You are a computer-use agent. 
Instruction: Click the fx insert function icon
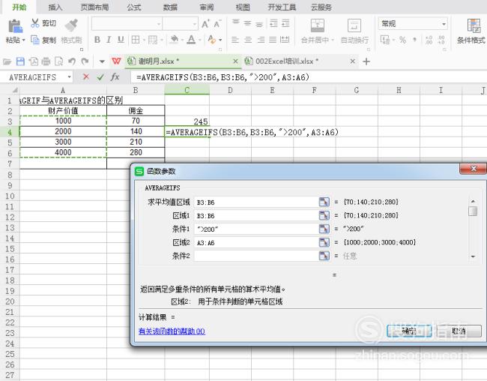click(x=115, y=76)
